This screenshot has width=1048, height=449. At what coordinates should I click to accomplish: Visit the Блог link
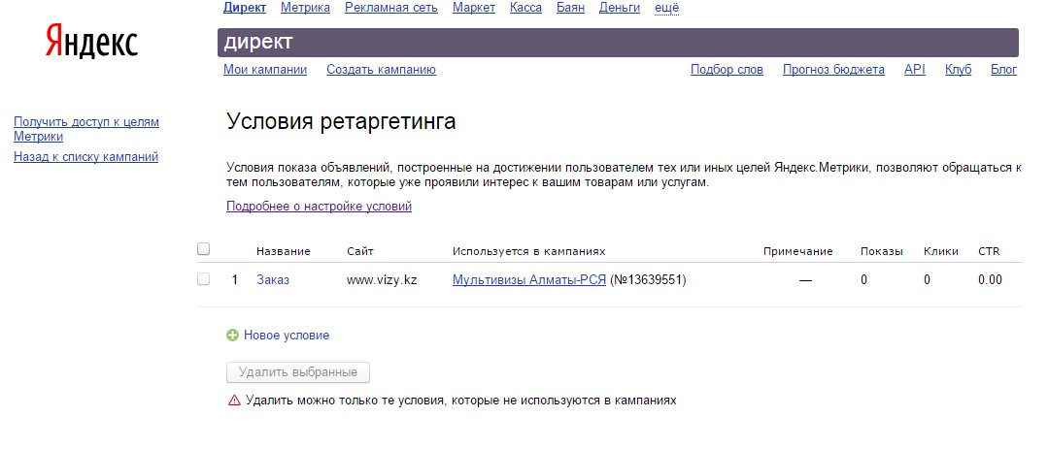pos(1003,70)
